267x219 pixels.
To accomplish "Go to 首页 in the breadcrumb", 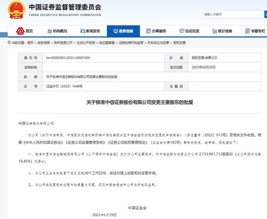I will (30, 43).
